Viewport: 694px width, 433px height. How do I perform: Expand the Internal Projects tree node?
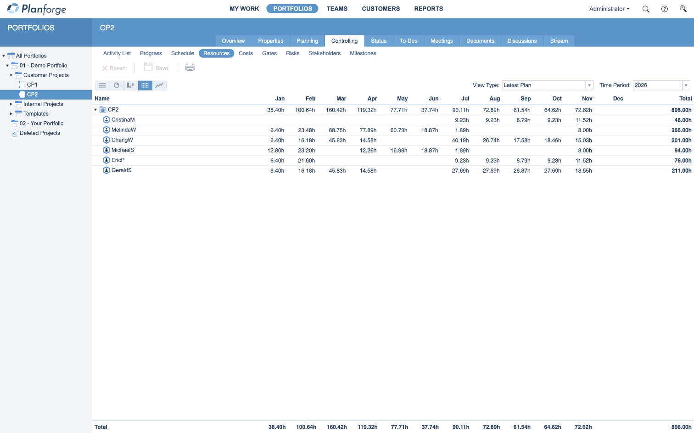click(11, 104)
